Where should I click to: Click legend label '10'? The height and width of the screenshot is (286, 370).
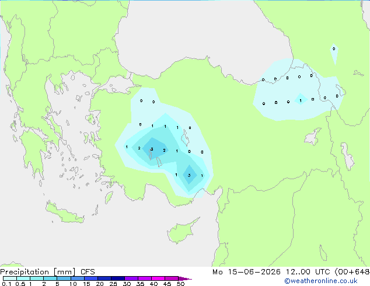coord(73,284)
